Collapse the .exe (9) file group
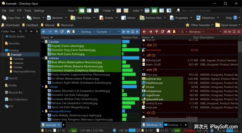242x133 pixels. [x=143, y=70]
